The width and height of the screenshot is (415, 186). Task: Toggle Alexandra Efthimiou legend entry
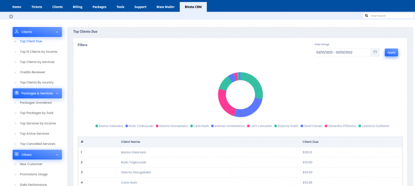click(340, 126)
